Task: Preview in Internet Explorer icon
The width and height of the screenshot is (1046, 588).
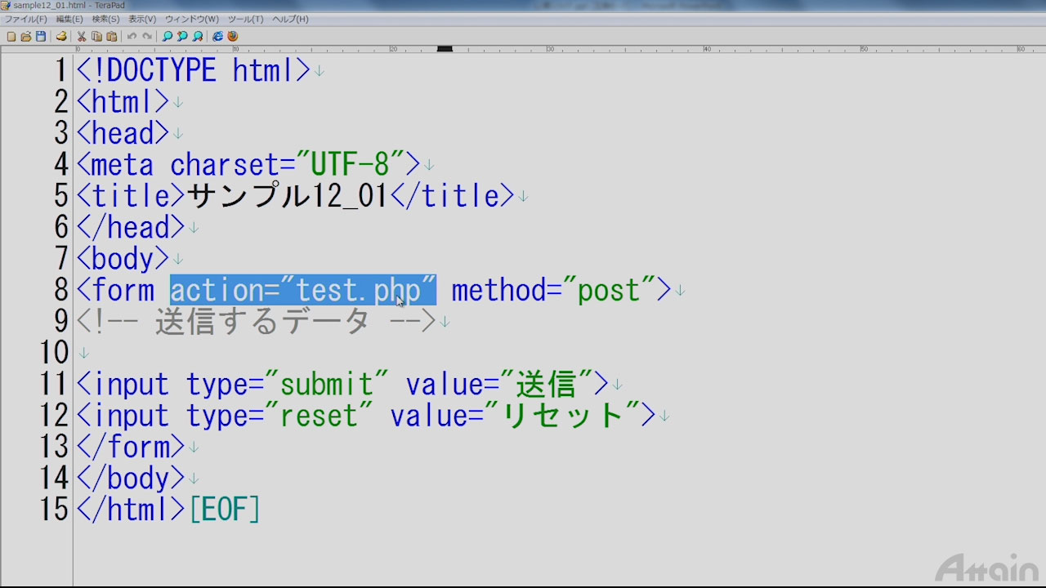Action: pyautogui.click(x=217, y=36)
